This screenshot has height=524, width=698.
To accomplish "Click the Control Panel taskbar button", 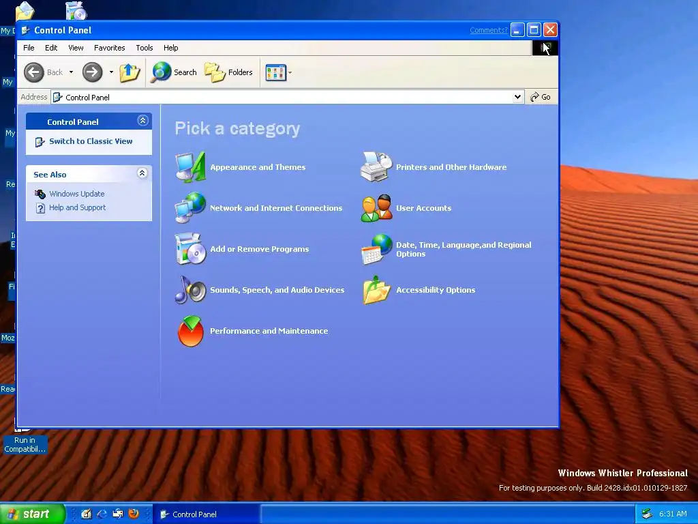I will 206,514.
